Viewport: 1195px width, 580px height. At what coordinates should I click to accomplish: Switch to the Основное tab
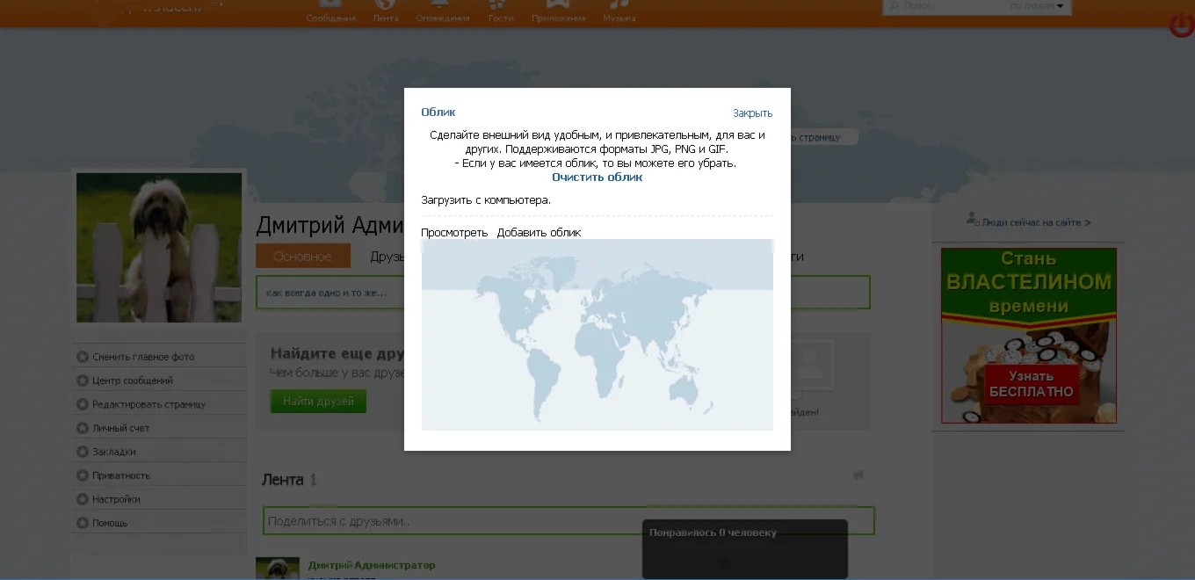pyautogui.click(x=303, y=257)
